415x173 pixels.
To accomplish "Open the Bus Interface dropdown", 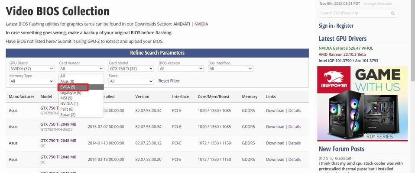I will pyautogui.click(x=231, y=69).
